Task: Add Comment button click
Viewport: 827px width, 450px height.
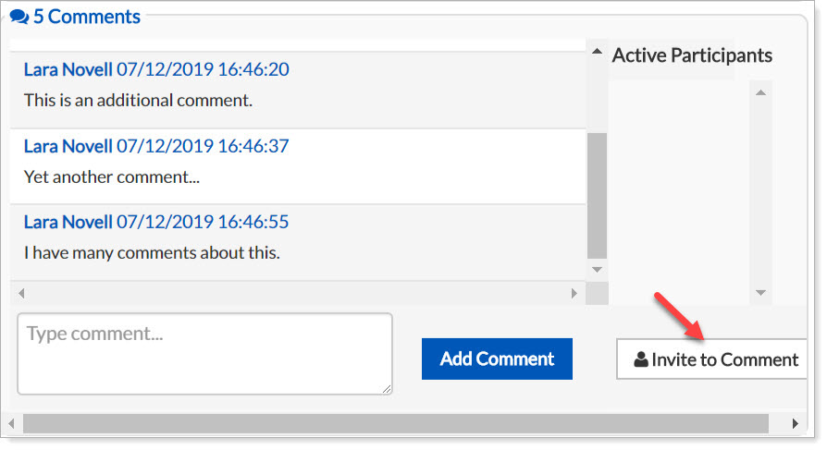Action: pyautogui.click(x=497, y=359)
